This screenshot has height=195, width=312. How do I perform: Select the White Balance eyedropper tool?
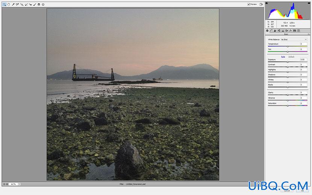click(x=13, y=5)
